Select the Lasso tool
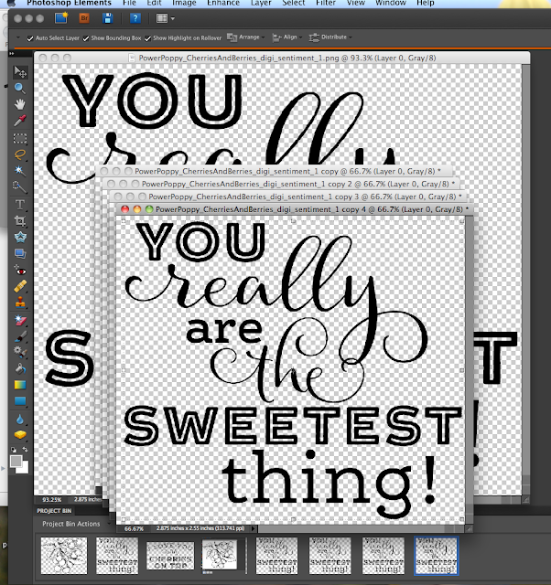 20,154
